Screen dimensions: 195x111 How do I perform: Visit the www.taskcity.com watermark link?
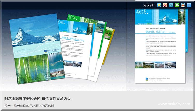(x=174, y=104)
